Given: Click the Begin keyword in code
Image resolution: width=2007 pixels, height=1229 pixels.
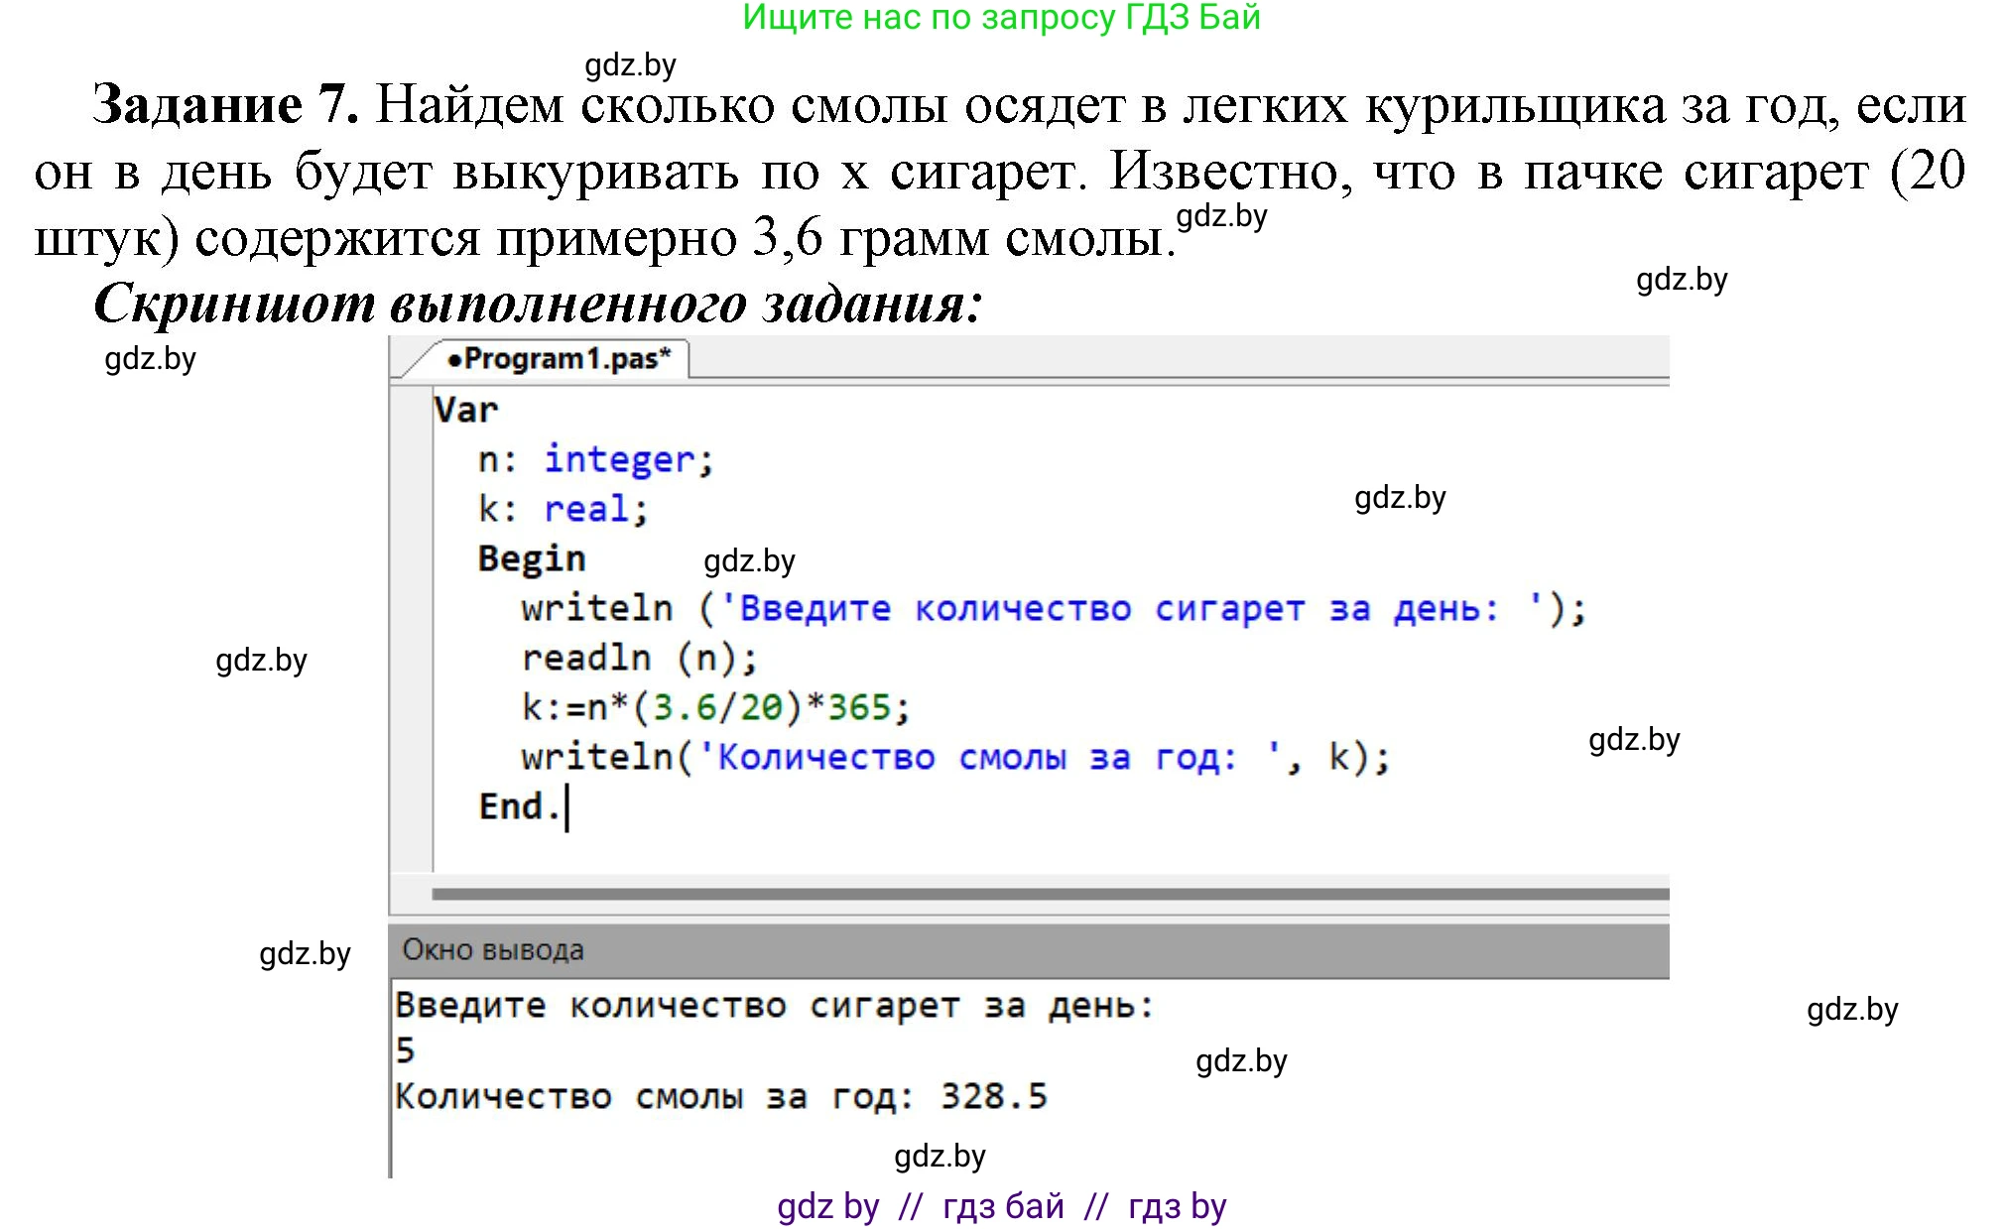Looking at the screenshot, I should pyautogui.click(x=531, y=557).
